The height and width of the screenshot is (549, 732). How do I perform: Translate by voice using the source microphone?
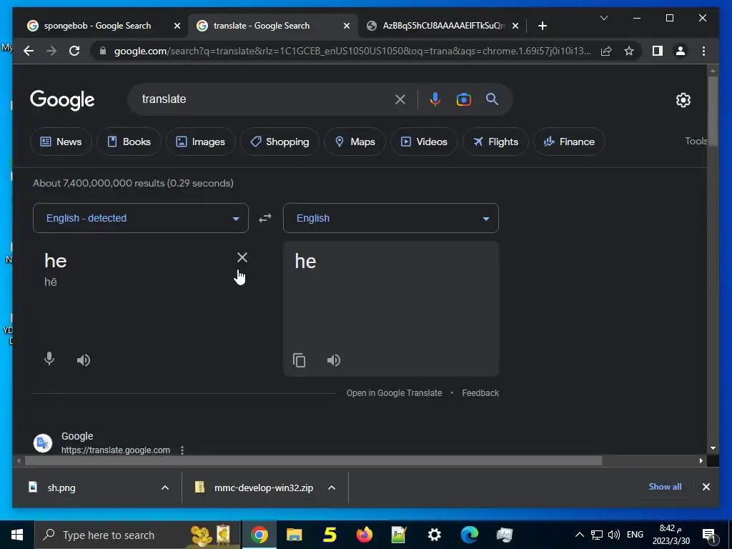click(x=49, y=359)
